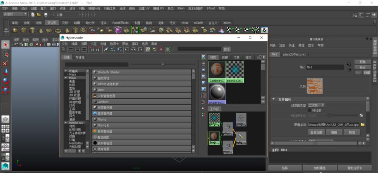The height and width of the screenshot is (173, 378).
Task: Create a polygon cone from the shelf
Action: (x=41, y=30)
